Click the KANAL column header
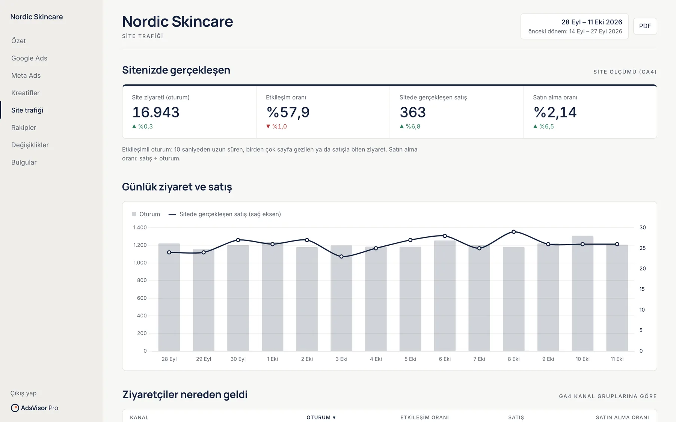 [139, 417]
